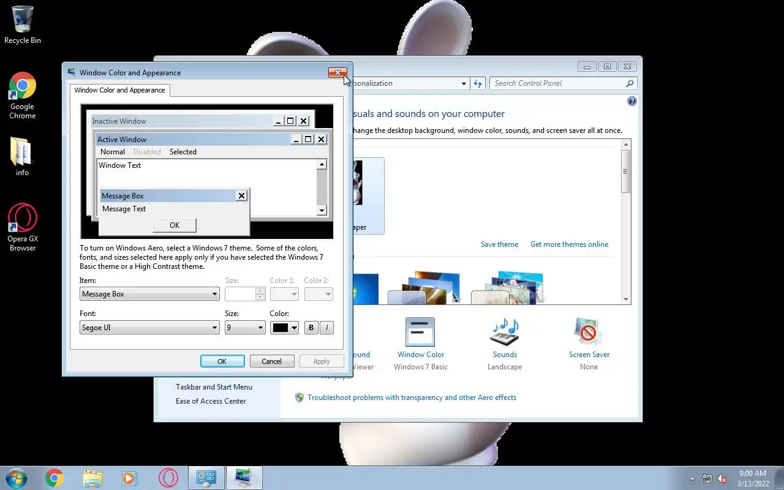The width and height of the screenshot is (784, 490).
Task: Open the muted volume tray icon
Action: [x=723, y=479]
